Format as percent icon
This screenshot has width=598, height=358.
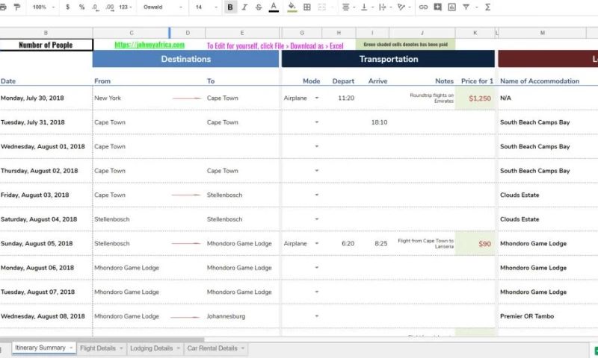pos(81,7)
